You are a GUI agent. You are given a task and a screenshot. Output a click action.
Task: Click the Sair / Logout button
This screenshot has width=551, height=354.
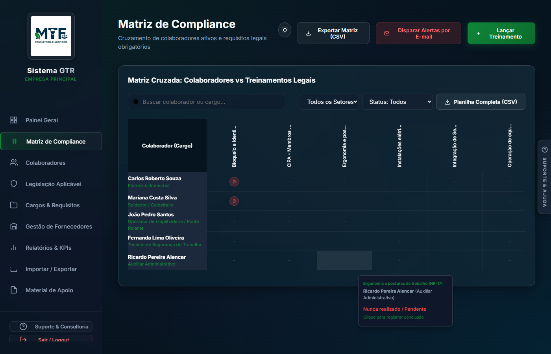point(51,339)
